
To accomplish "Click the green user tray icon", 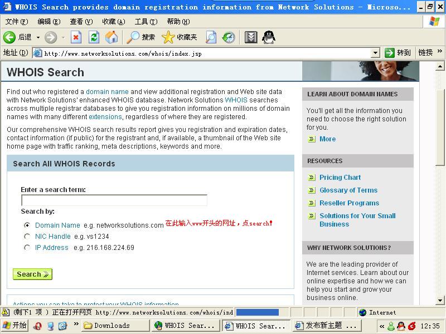I will click(x=391, y=326).
